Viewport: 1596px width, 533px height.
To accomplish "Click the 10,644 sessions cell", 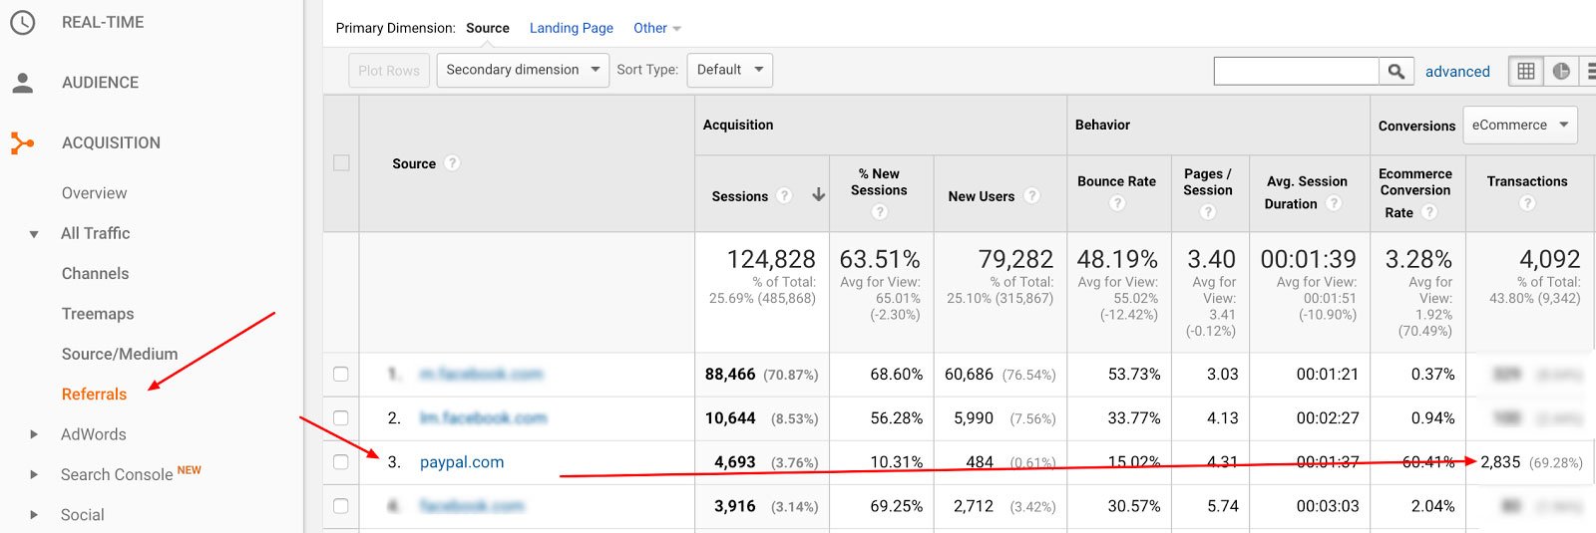I will (730, 418).
